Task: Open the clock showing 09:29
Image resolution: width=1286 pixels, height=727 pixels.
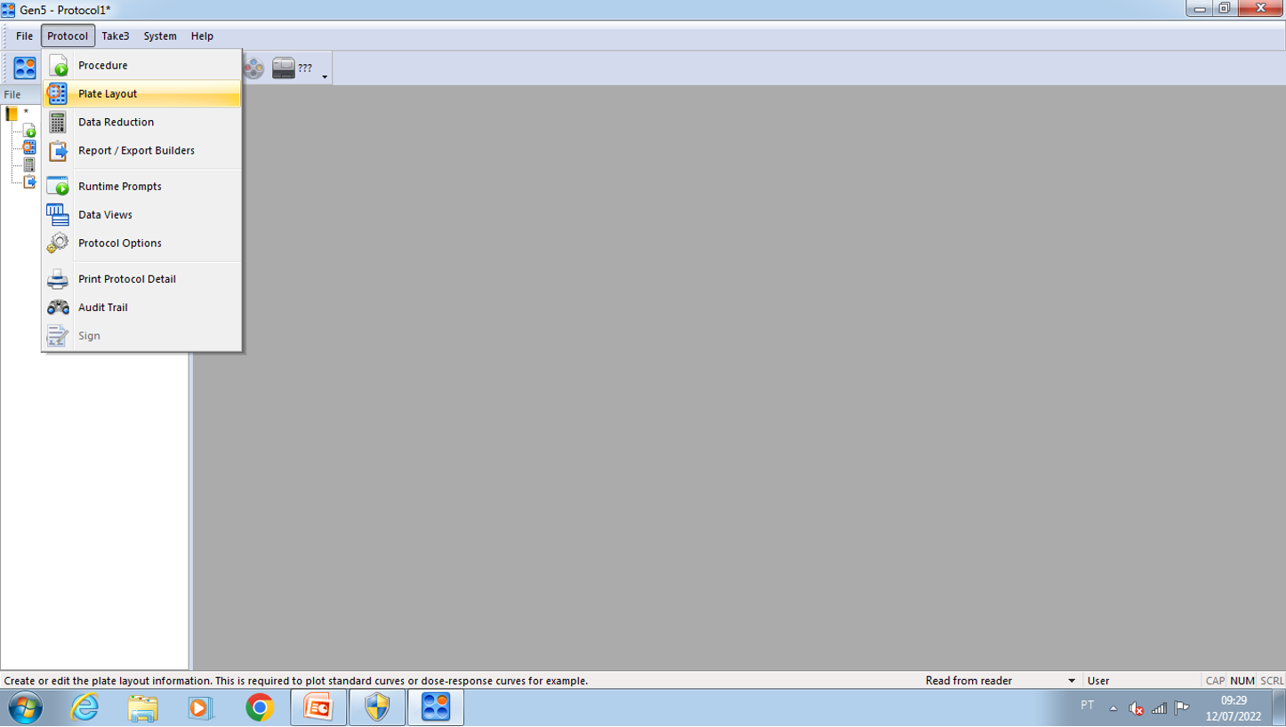Action: [1234, 708]
